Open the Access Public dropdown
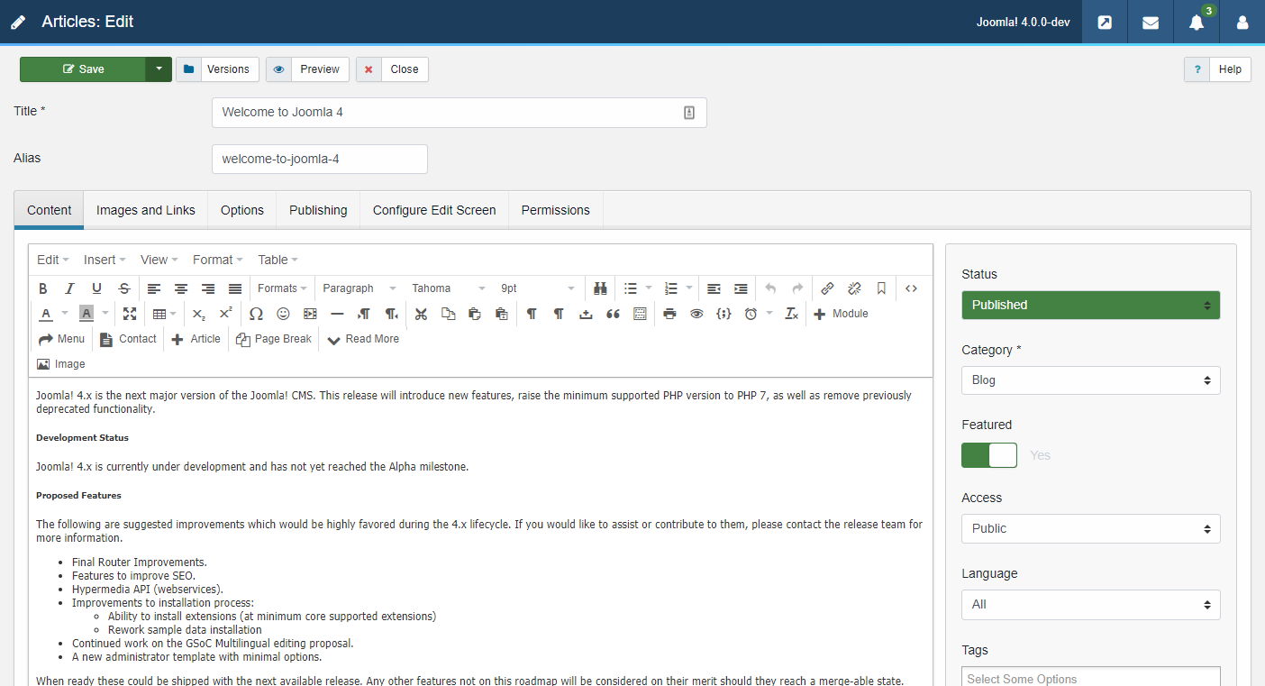The width and height of the screenshot is (1265, 686). click(1091, 528)
